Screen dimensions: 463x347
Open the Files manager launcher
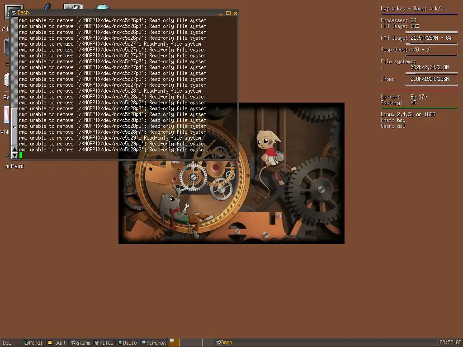tap(104, 342)
